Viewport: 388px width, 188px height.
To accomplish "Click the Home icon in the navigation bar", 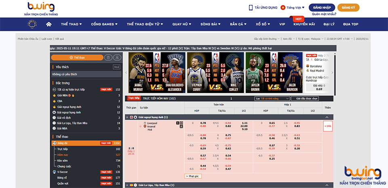I will (x=49, y=24).
